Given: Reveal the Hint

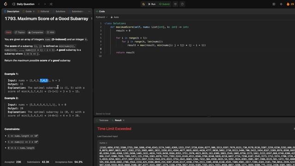Looking at the screenshot, I should (50, 32).
